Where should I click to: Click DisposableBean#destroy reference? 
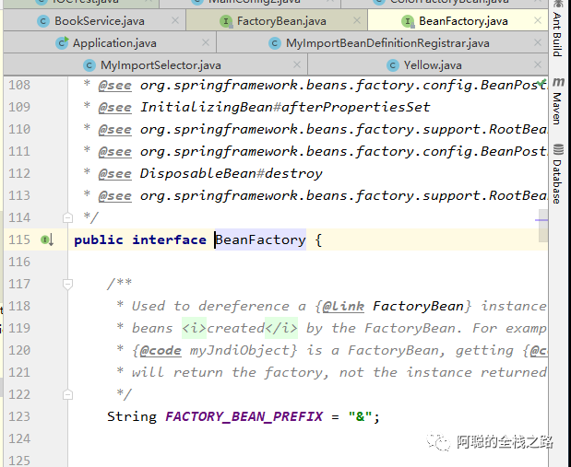232,173
